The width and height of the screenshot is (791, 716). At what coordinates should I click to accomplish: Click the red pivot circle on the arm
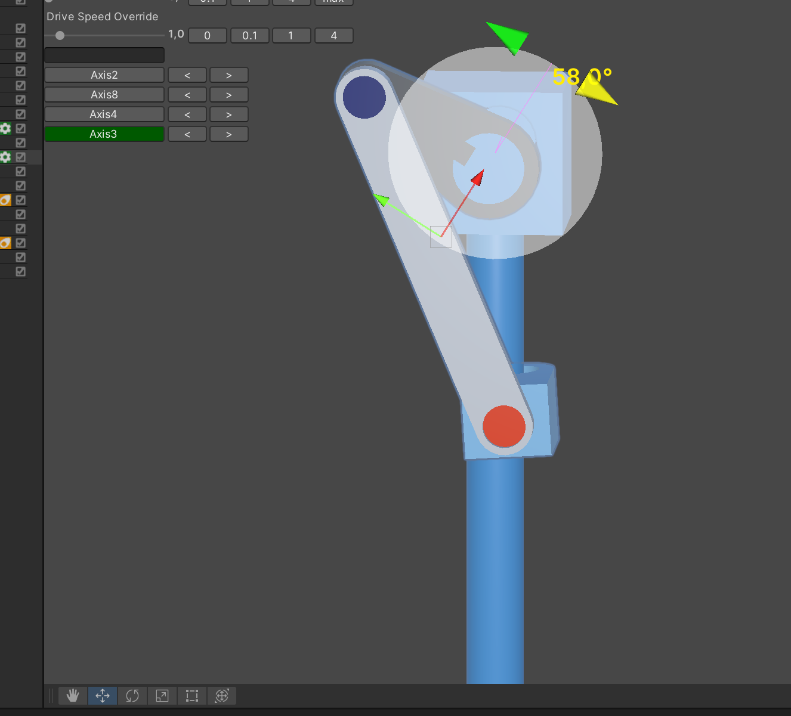[504, 426]
